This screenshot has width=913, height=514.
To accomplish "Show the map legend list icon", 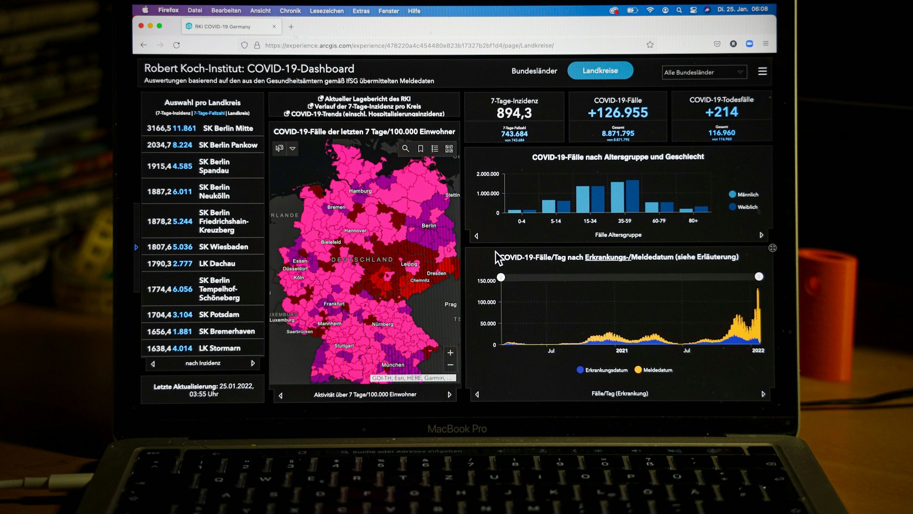I will [435, 149].
